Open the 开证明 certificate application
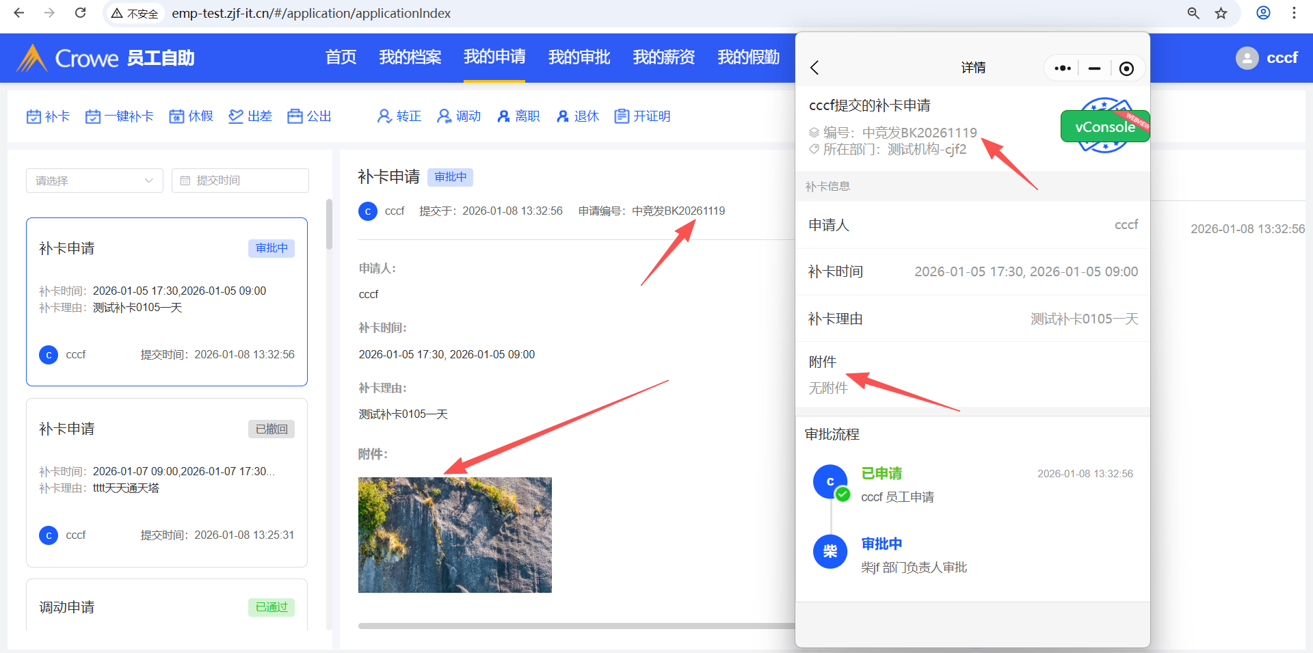1313x653 pixels. (642, 116)
